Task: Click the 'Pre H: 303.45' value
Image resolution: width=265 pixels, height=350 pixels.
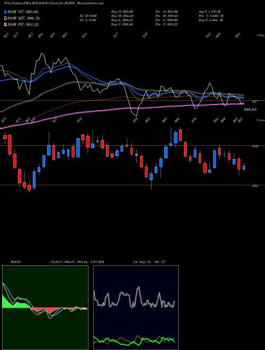Action: point(166,16)
